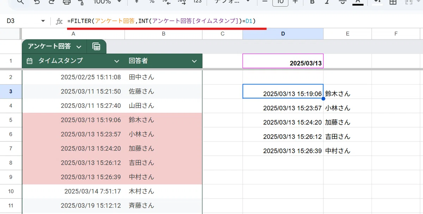
Task: Click the undo arrow in toolbar
Action: [37, 2]
